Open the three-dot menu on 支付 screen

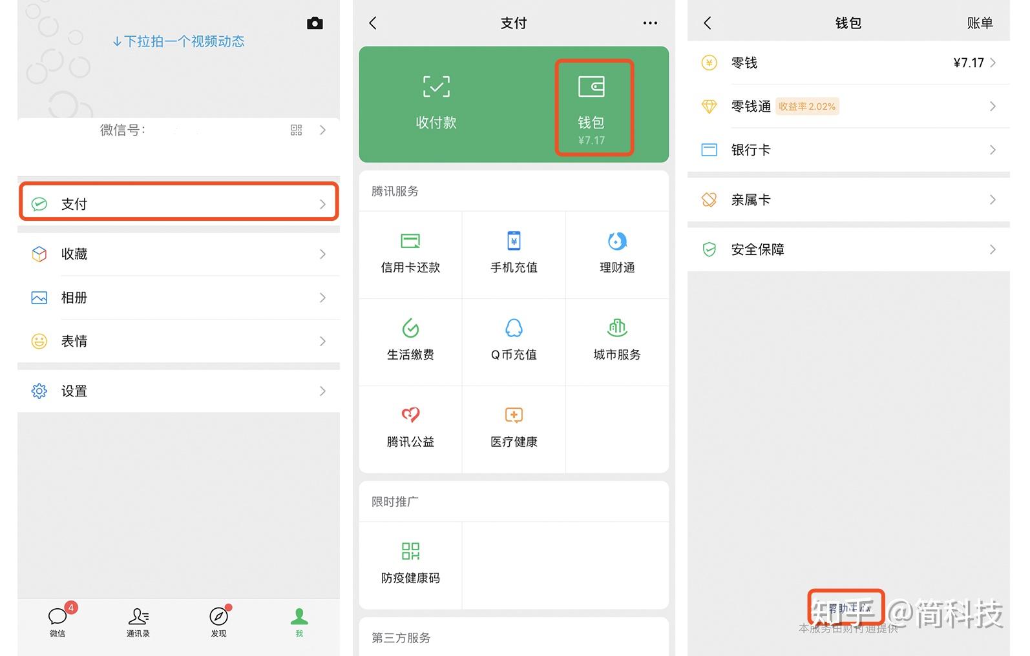pos(650,23)
